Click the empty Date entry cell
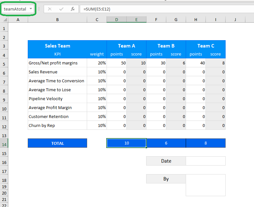 (x=205, y=161)
